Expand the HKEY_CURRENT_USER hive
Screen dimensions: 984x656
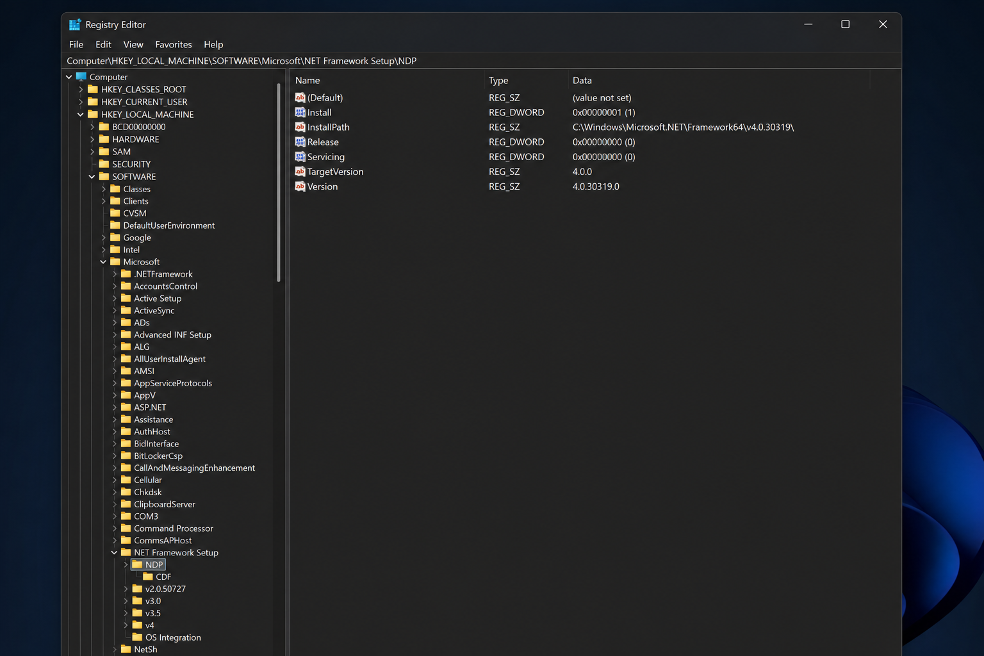point(81,102)
